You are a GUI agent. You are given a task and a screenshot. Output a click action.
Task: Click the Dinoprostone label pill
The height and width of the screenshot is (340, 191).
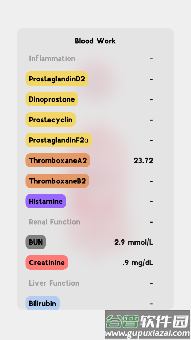52,99
